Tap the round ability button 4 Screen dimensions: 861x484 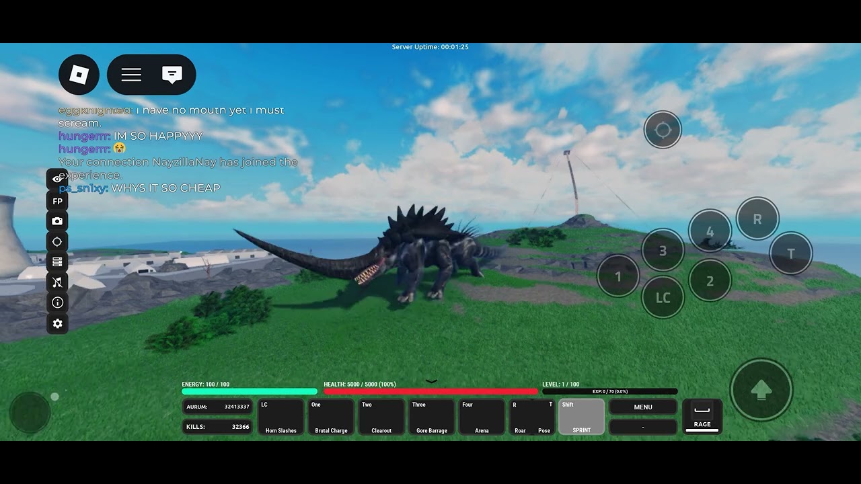pyautogui.click(x=710, y=231)
